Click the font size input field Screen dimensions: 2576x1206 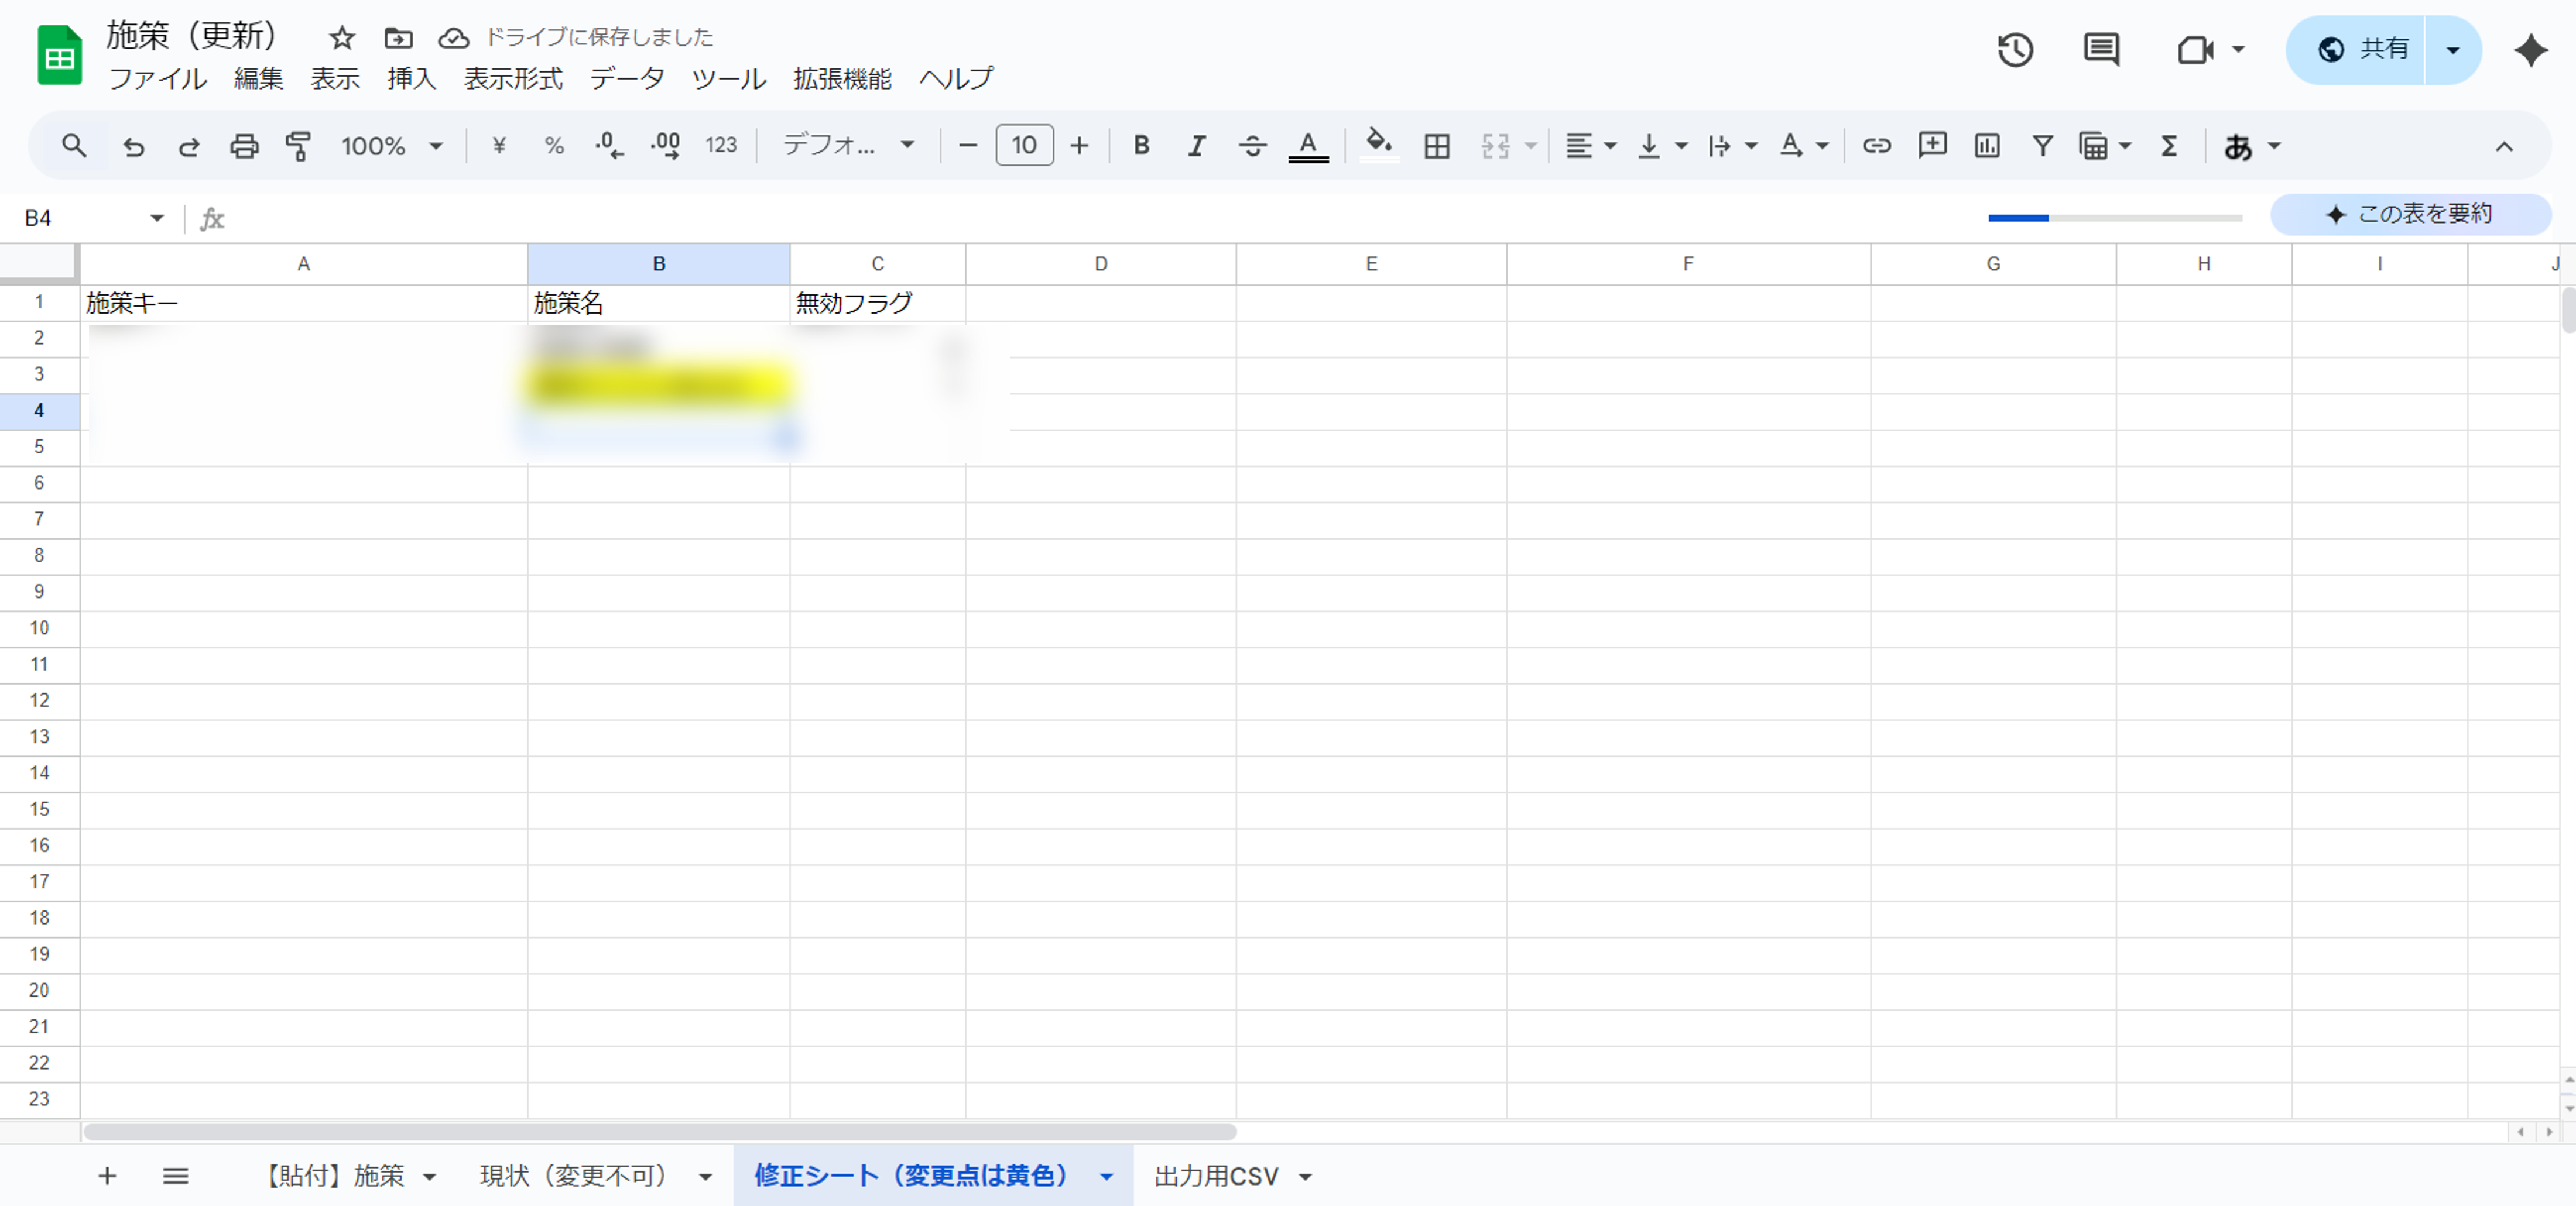[x=1023, y=146]
